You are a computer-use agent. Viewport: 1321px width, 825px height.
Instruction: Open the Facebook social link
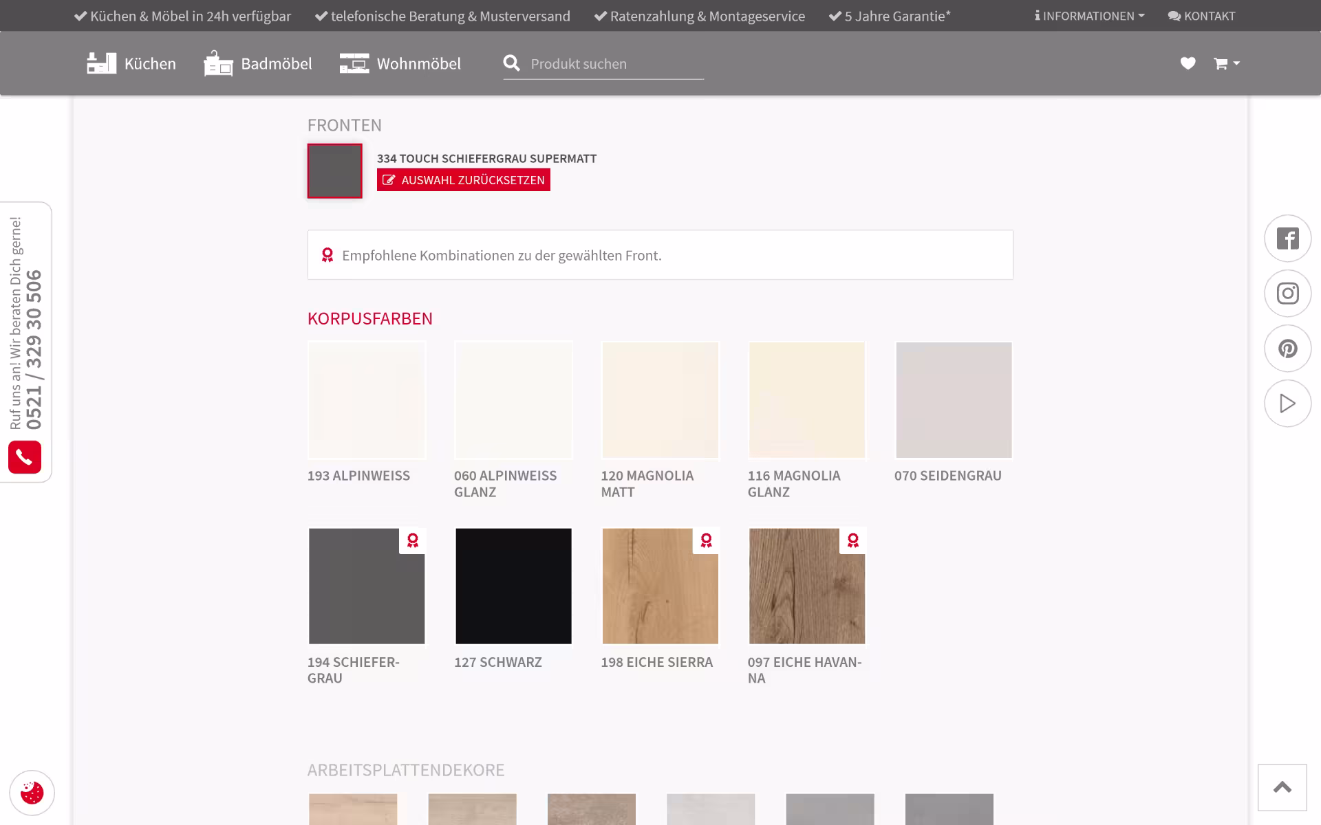point(1287,239)
